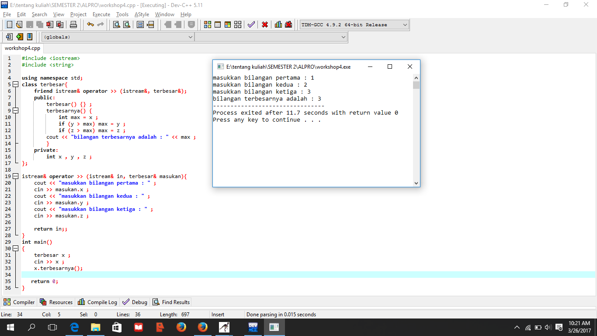Image resolution: width=597 pixels, height=336 pixels.
Task: Compile the current source file
Action: (207, 24)
